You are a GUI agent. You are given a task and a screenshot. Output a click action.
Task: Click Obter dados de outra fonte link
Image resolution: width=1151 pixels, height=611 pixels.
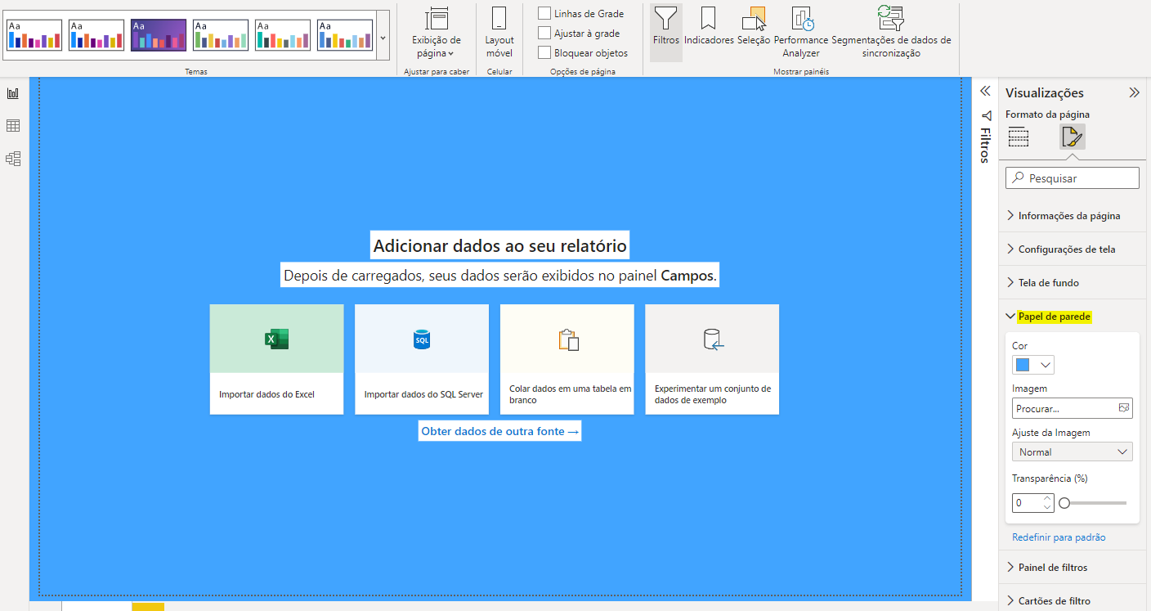499,431
